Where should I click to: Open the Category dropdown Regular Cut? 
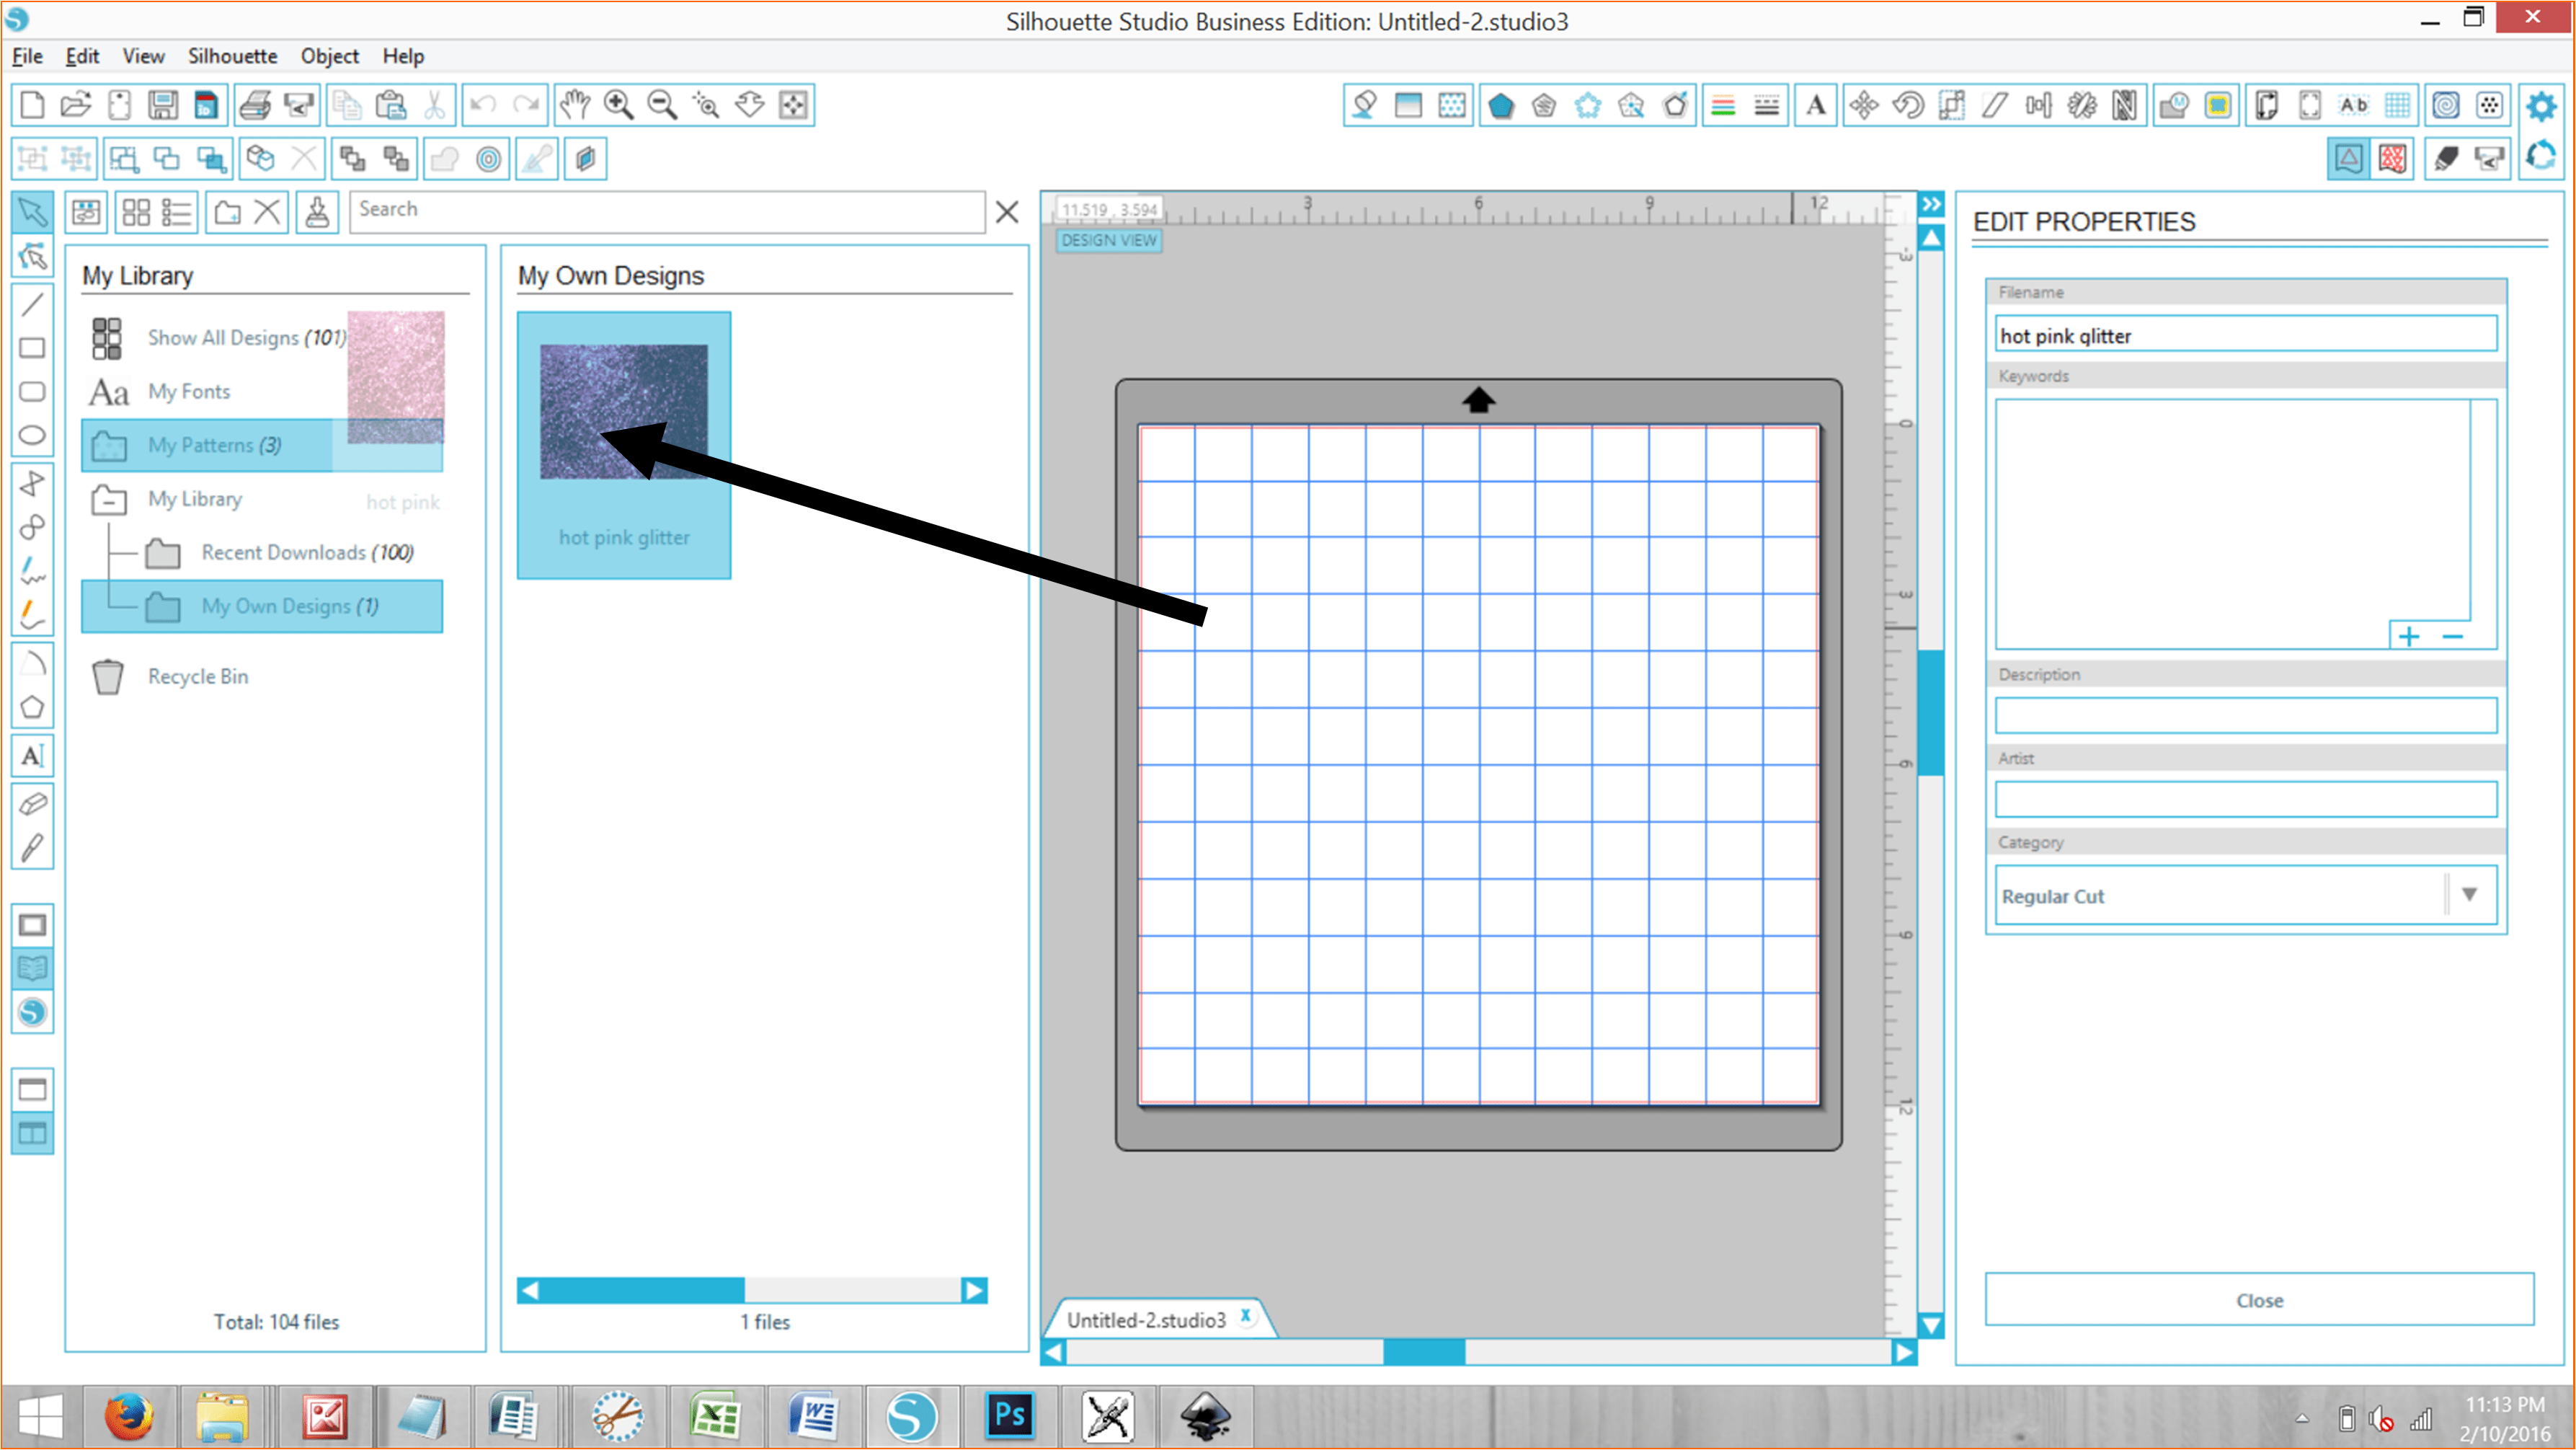point(2469,895)
